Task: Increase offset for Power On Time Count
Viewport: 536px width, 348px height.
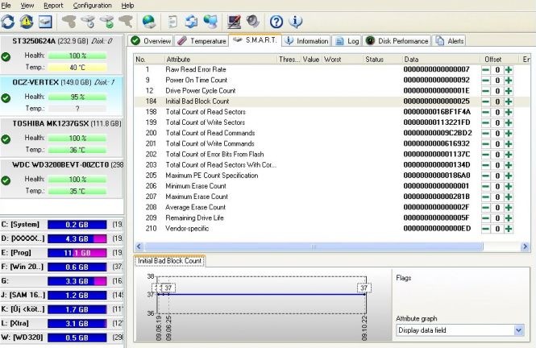Action: pyautogui.click(x=509, y=81)
